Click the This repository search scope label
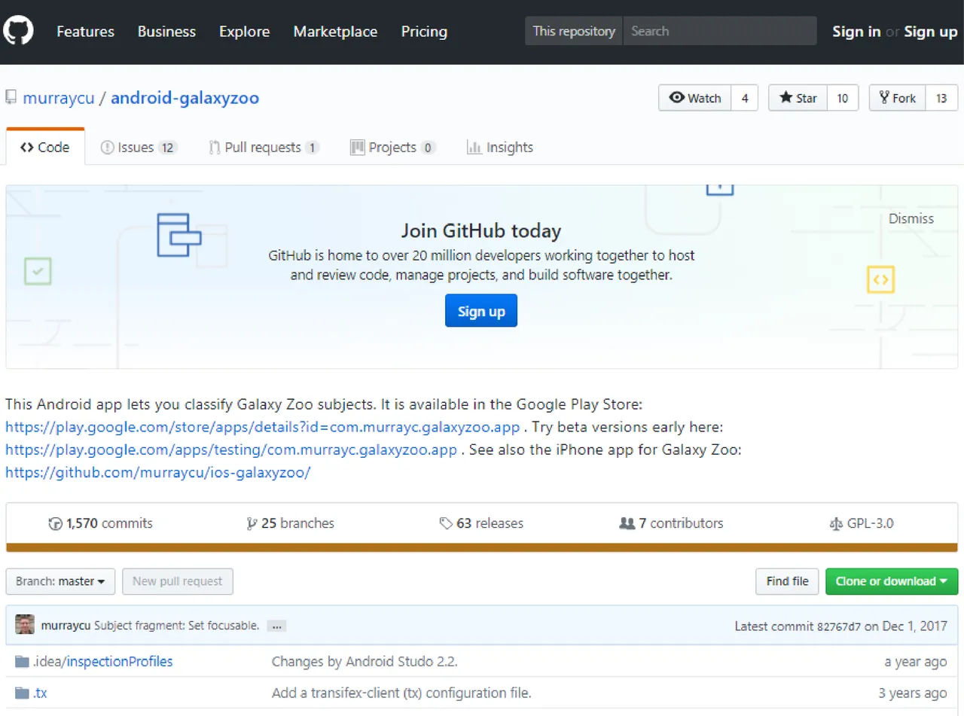The height and width of the screenshot is (716, 964). click(x=574, y=31)
